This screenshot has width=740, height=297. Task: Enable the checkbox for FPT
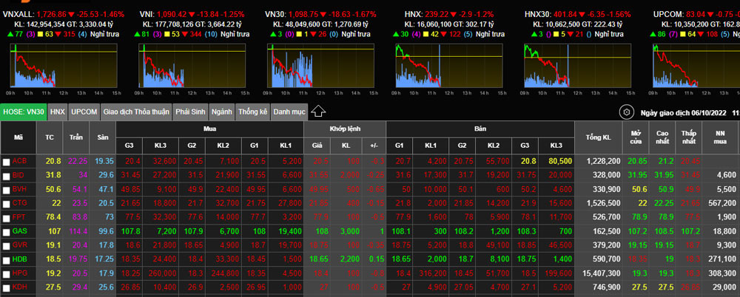pos(7,217)
